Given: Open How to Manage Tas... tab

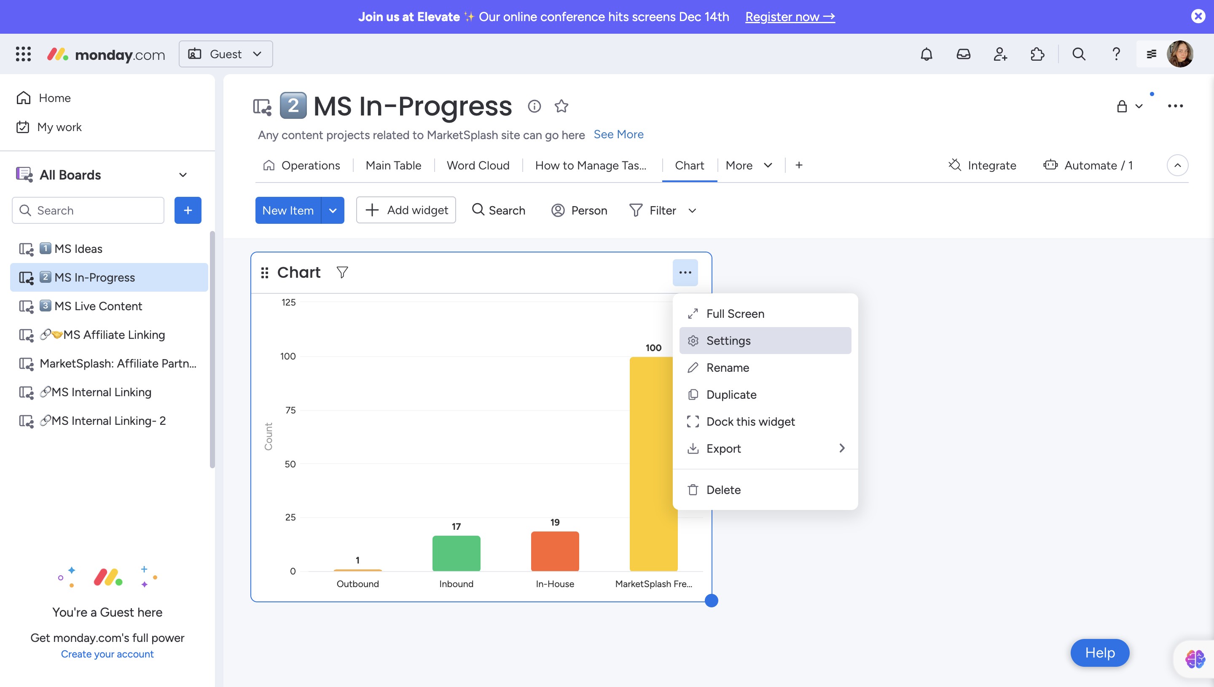Looking at the screenshot, I should pyautogui.click(x=591, y=166).
